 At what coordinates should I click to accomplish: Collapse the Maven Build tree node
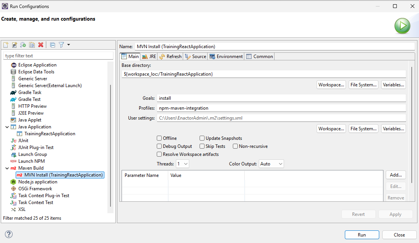click(x=7, y=168)
